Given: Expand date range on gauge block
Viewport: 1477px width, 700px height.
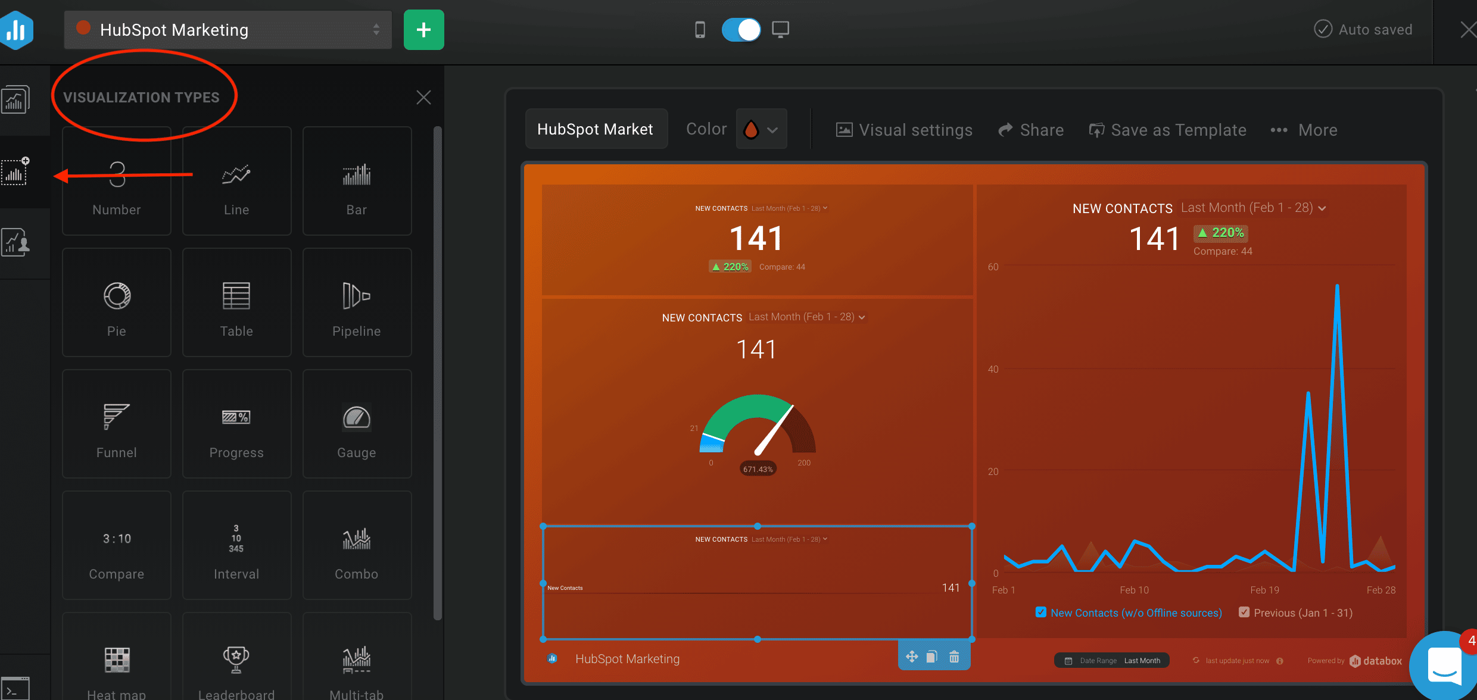Looking at the screenshot, I should [x=807, y=317].
